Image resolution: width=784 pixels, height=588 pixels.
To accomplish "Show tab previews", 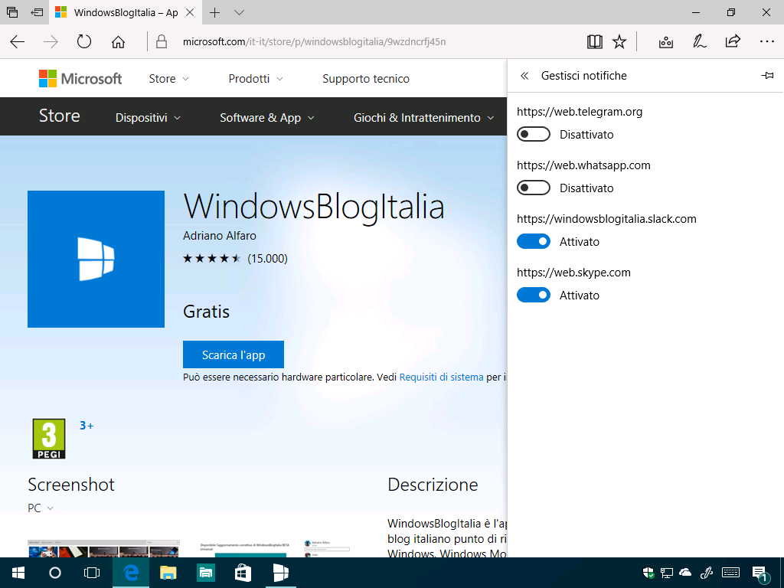I will coord(239,12).
